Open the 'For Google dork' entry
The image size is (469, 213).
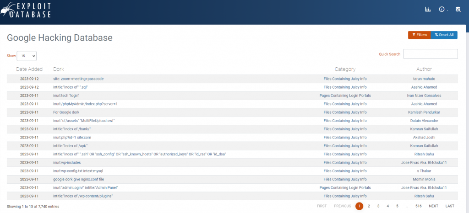[x=66, y=112]
